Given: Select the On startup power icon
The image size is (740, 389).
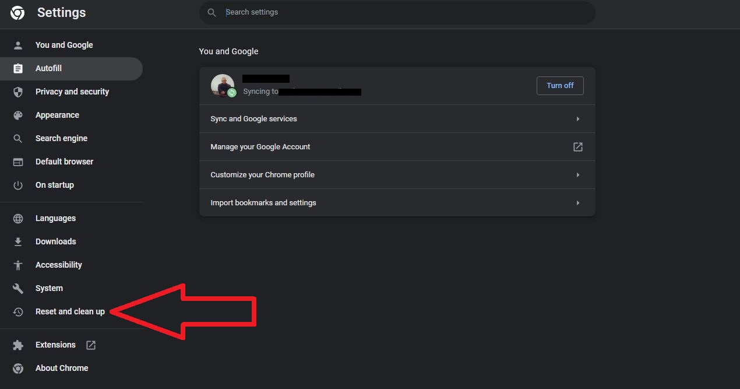Looking at the screenshot, I should (x=17, y=185).
